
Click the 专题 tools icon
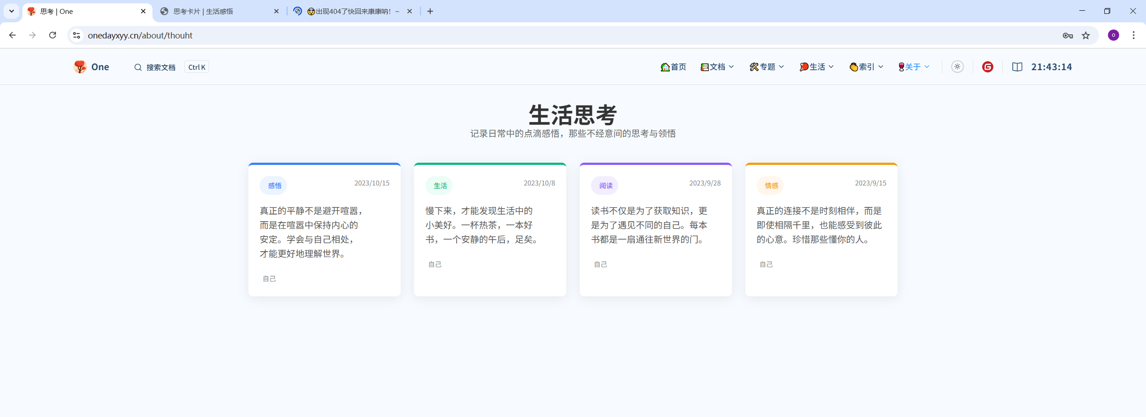(x=754, y=67)
